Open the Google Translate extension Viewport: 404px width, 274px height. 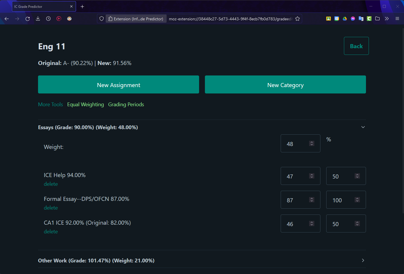coord(361,19)
